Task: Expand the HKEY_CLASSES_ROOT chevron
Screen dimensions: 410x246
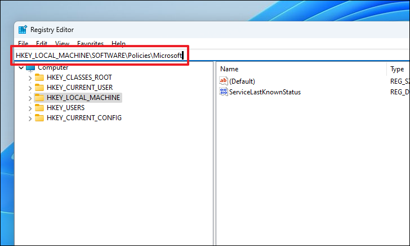Action: [x=30, y=78]
